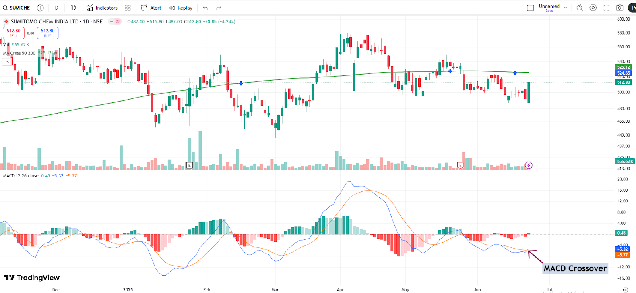Click the Apr label on time axis
Screen dimensions: 636x293
point(340,290)
